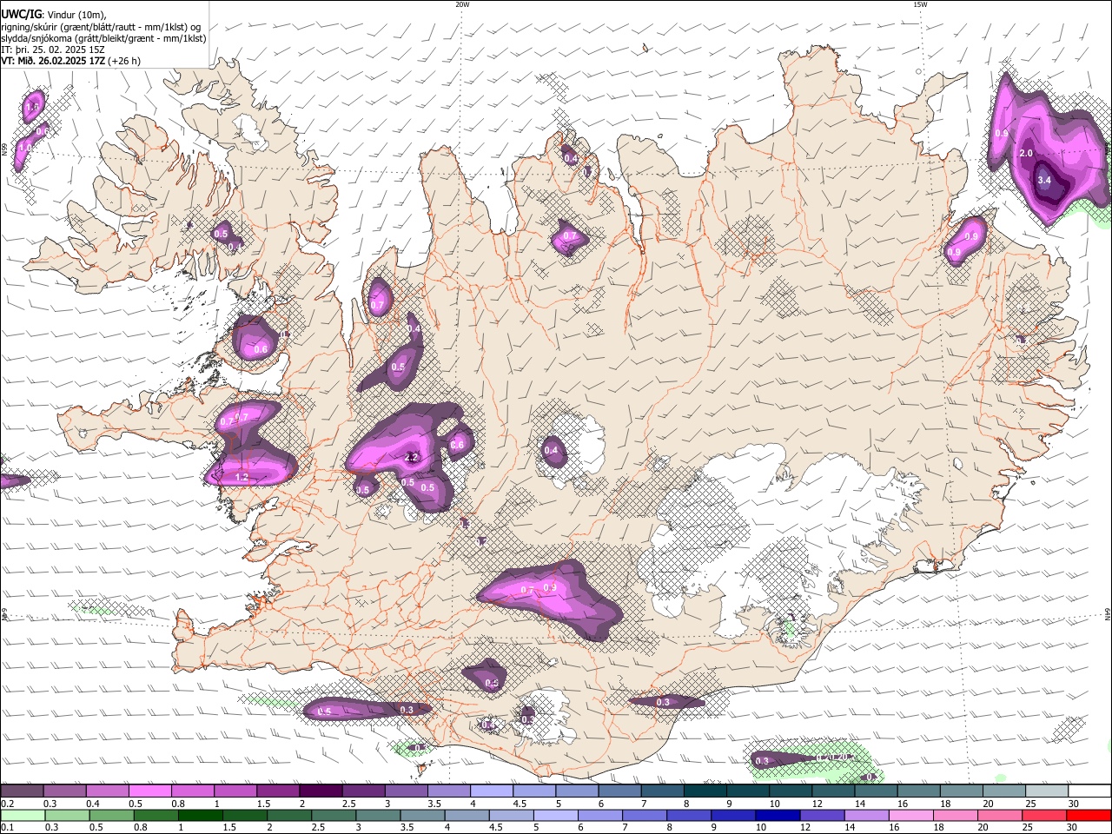Click the 'slydda/snjókoma' legend description line
Viewport: 1112px width, 834px height.
pyautogui.click(x=103, y=38)
